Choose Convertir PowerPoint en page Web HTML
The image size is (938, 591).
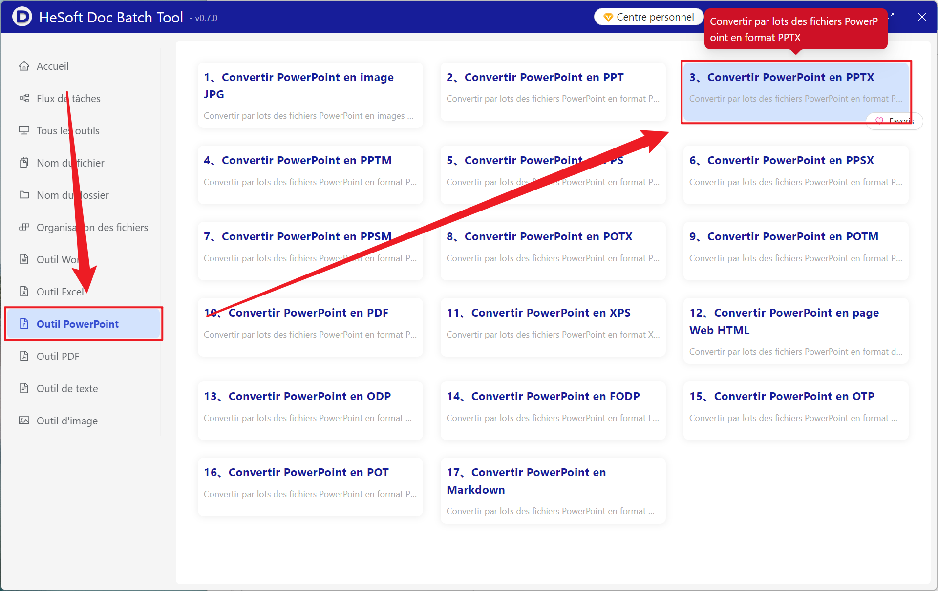click(x=796, y=331)
